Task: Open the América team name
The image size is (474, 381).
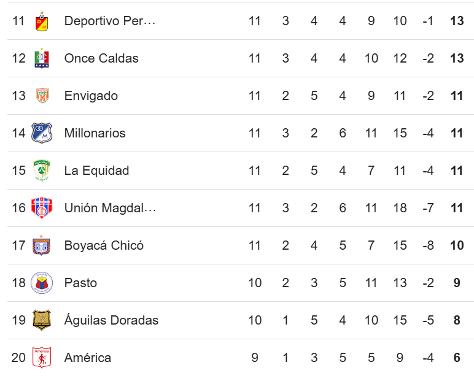Action: pyautogui.click(x=88, y=358)
